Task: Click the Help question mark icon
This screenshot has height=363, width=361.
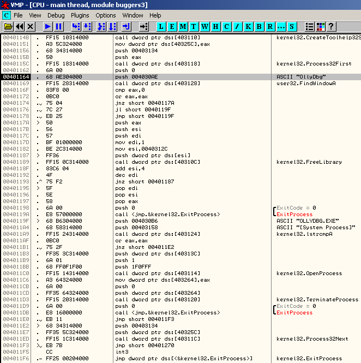Action: [331, 26]
